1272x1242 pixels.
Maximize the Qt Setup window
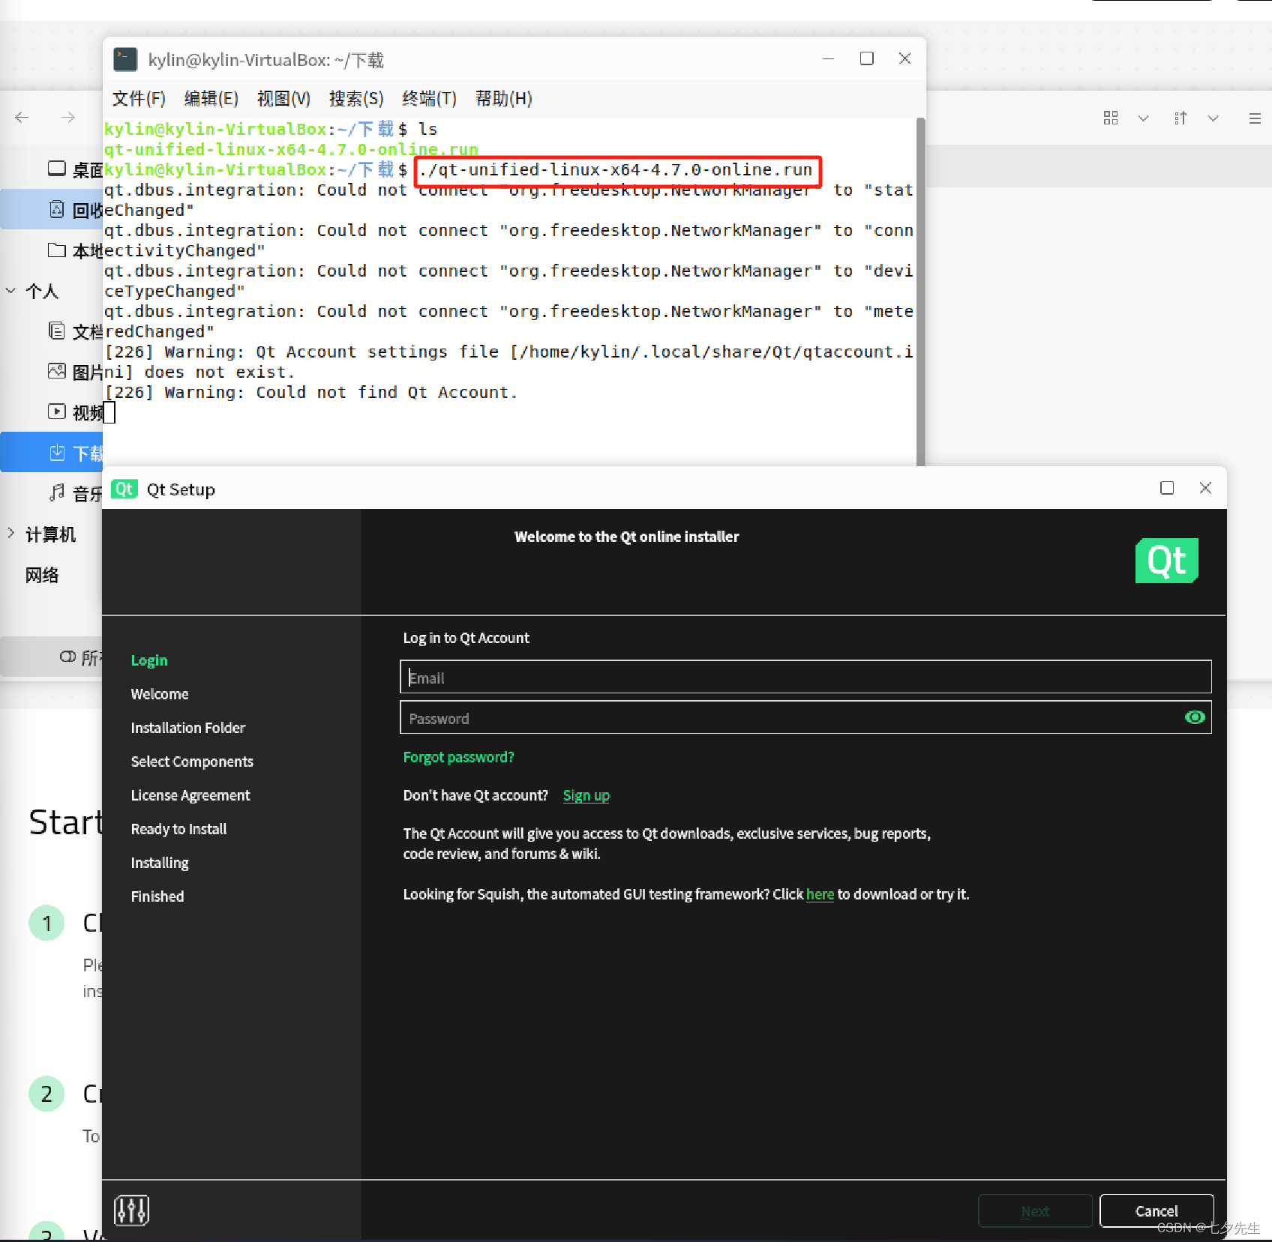[x=1167, y=488]
